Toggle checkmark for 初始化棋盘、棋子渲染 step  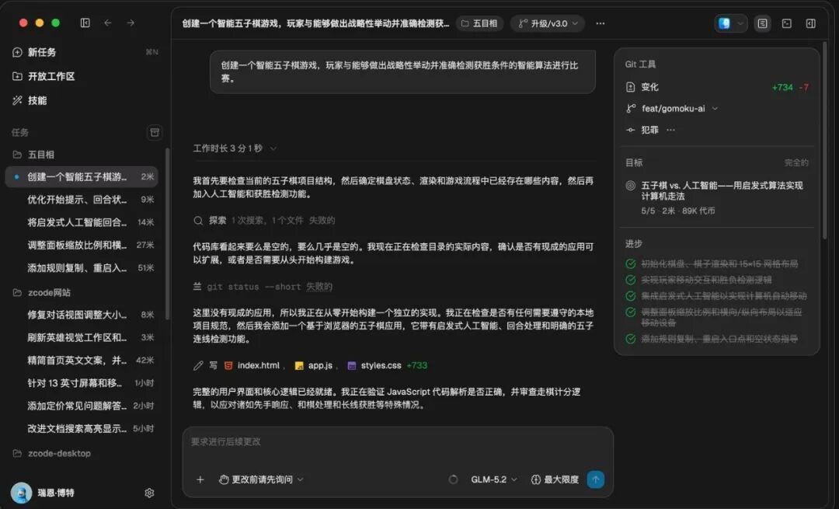pyautogui.click(x=630, y=264)
